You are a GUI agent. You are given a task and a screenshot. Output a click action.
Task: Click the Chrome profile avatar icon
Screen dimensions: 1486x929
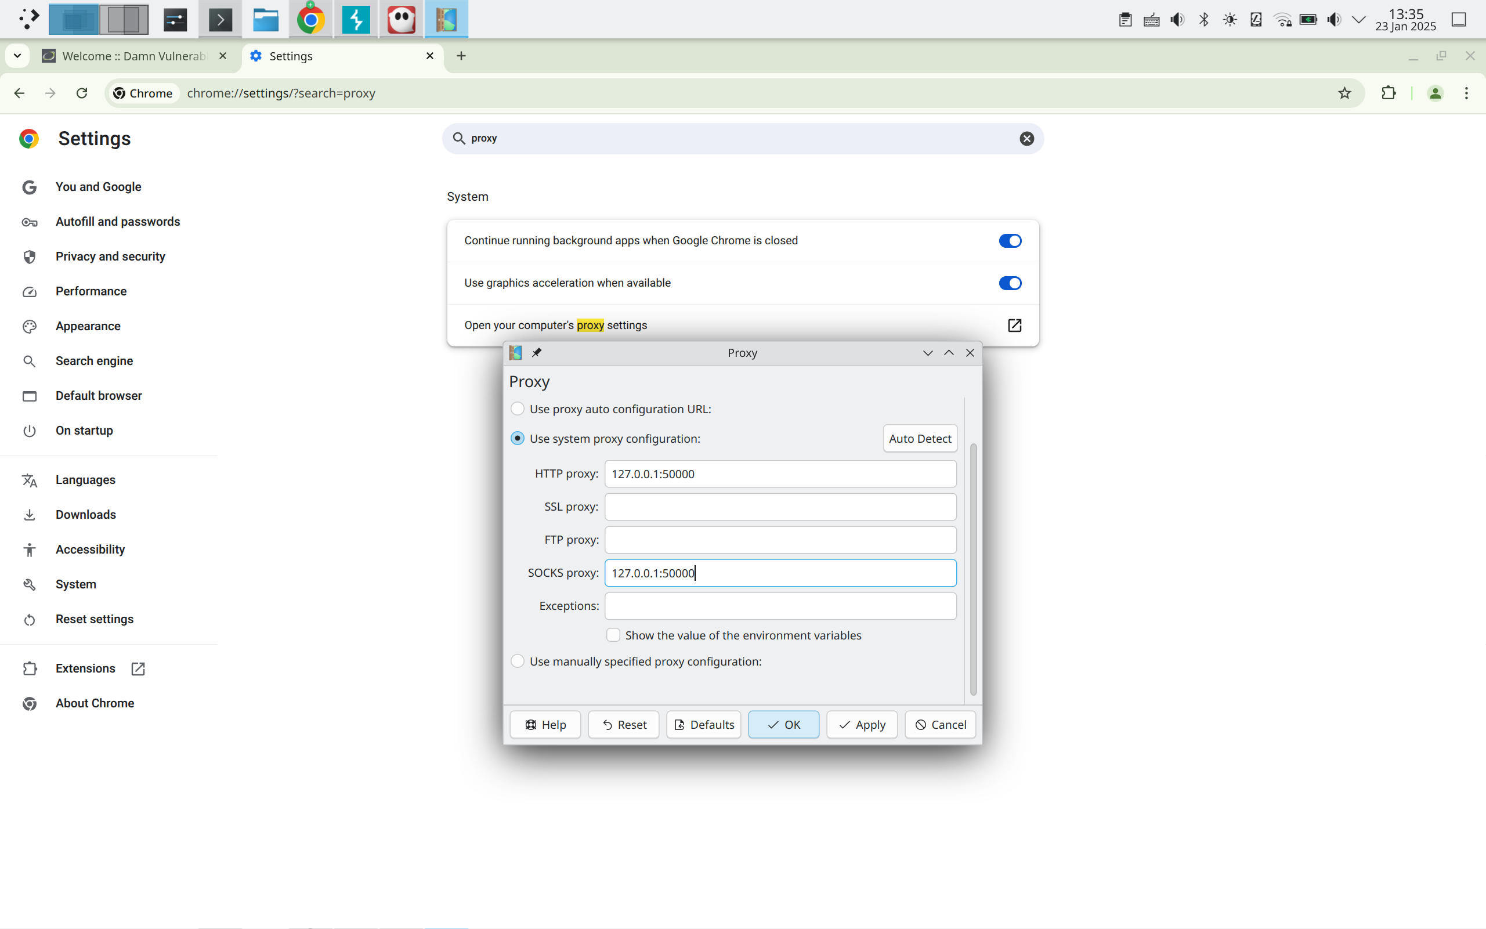(1435, 93)
